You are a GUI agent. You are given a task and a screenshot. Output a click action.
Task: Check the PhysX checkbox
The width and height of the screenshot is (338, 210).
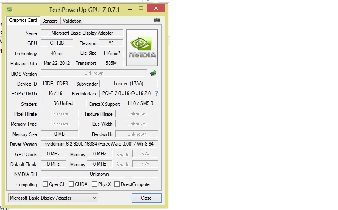pos(94,184)
